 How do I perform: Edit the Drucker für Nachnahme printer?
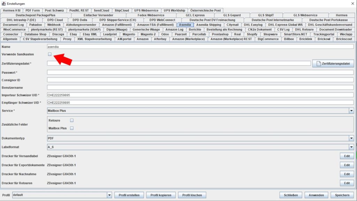pyautogui.click(x=347, y=174)
